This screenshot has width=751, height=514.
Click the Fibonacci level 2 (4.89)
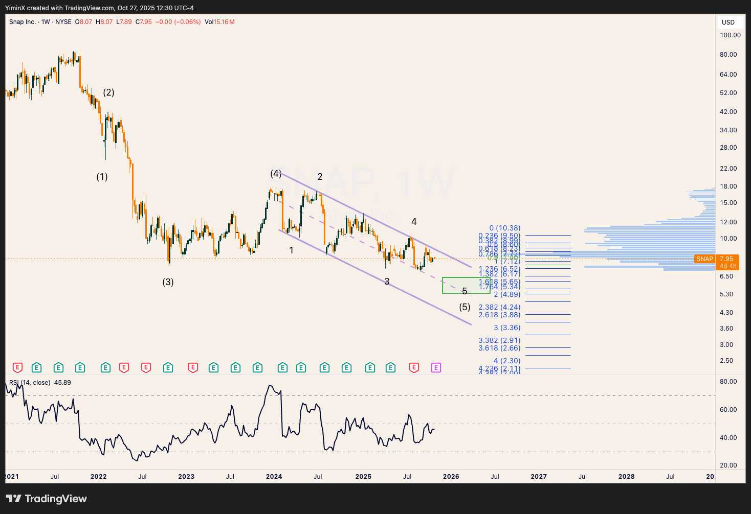(x=507, y=295)
